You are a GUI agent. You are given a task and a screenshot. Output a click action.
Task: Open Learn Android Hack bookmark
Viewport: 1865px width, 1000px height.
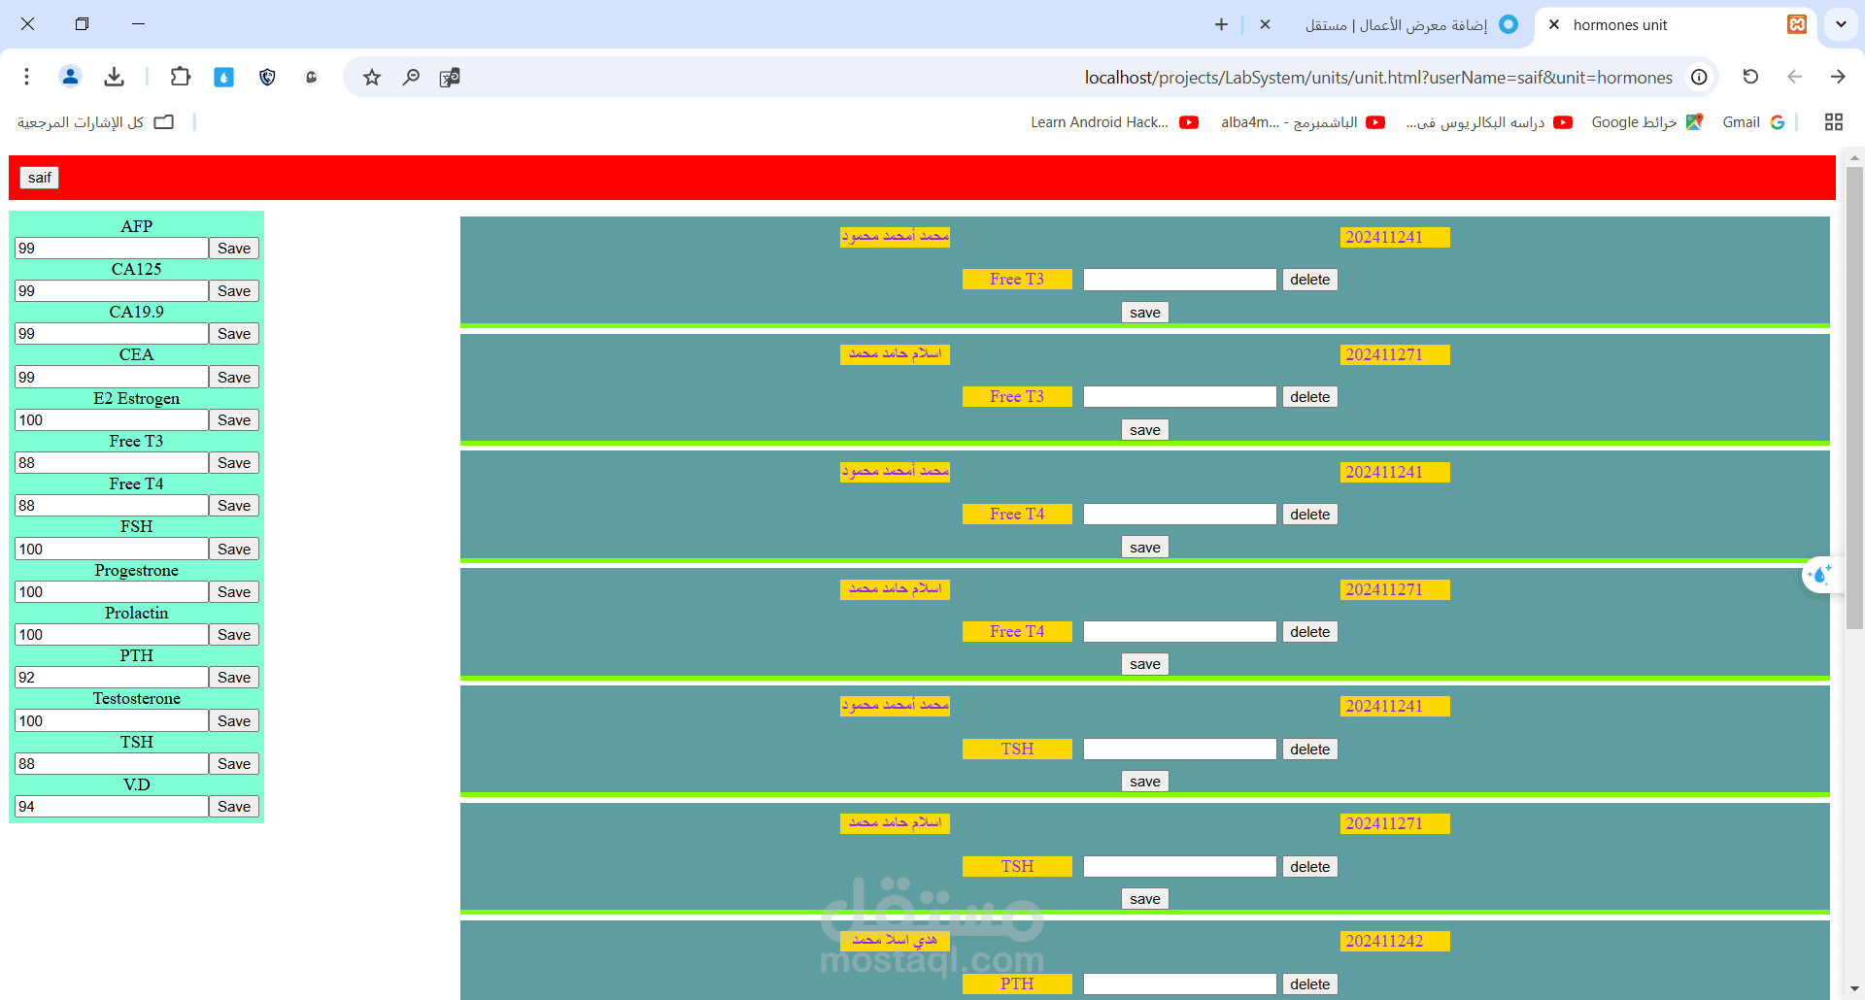click(1114, 122)
